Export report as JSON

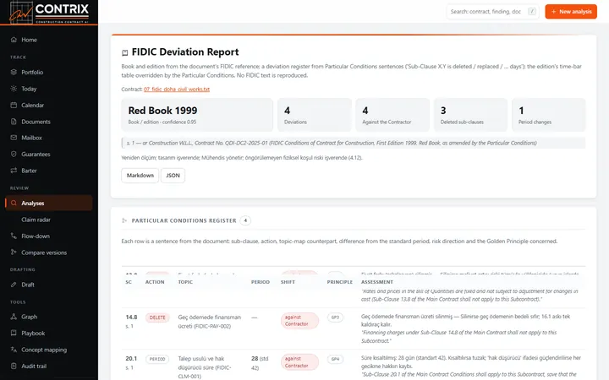tap(173, 176)
